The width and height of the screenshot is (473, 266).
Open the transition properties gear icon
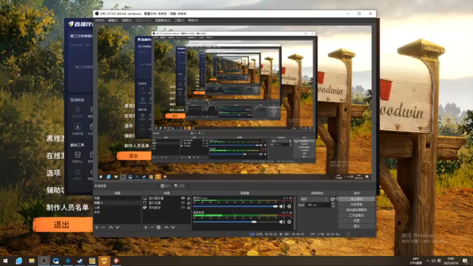(332, 199)
